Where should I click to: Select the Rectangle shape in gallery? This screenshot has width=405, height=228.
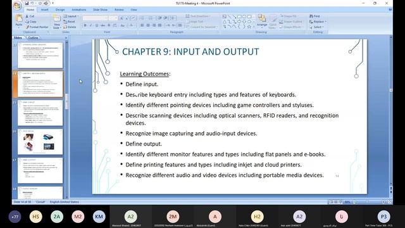(239, 16)
